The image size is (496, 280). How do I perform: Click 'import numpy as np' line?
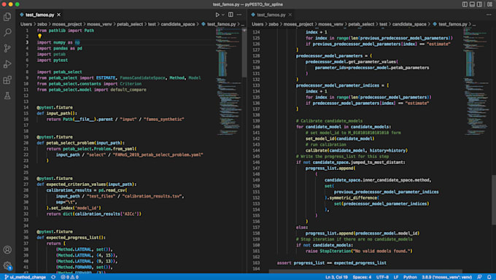click(58, 42)
